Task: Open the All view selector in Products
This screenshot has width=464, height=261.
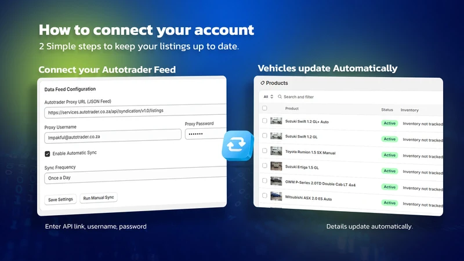Action: (x=268, y=97)
